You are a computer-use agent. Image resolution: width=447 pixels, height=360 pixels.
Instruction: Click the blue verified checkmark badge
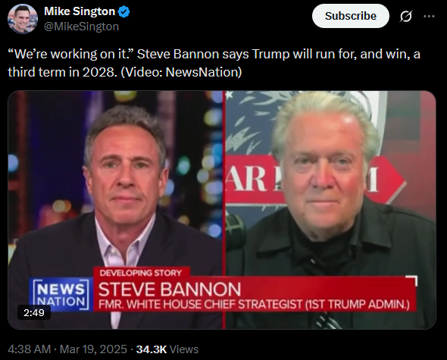coord(124,11)
